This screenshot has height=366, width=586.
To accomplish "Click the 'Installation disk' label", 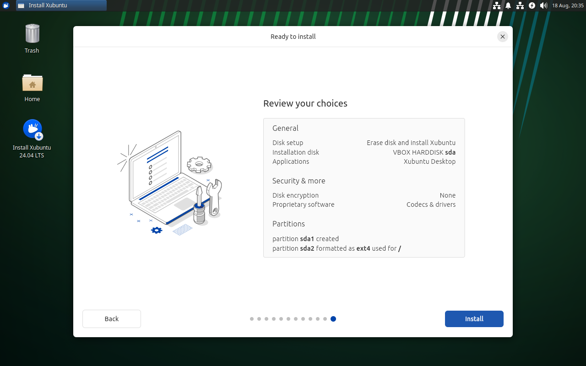I will click(x=296, y=152).
